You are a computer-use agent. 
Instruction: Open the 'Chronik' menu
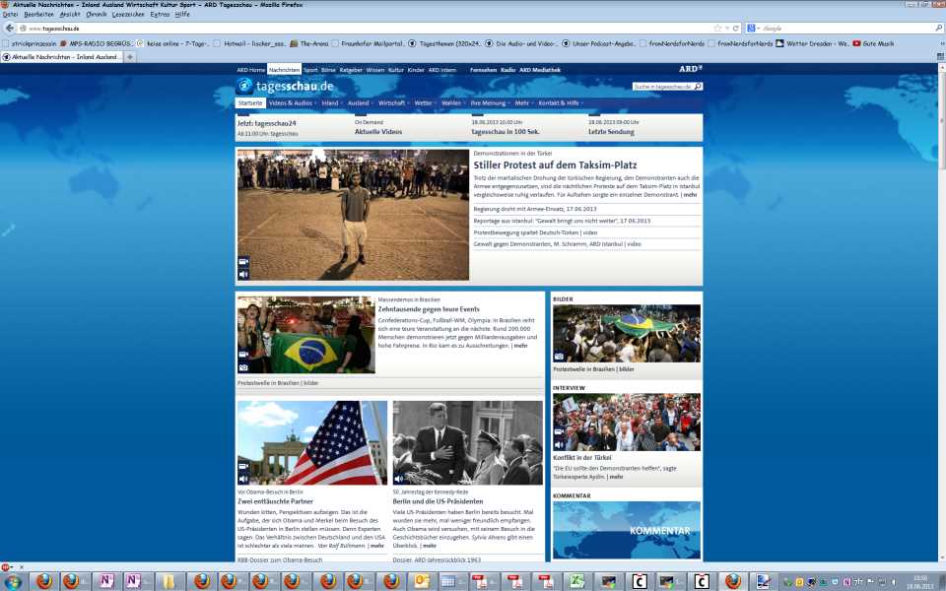coord(96,14)
